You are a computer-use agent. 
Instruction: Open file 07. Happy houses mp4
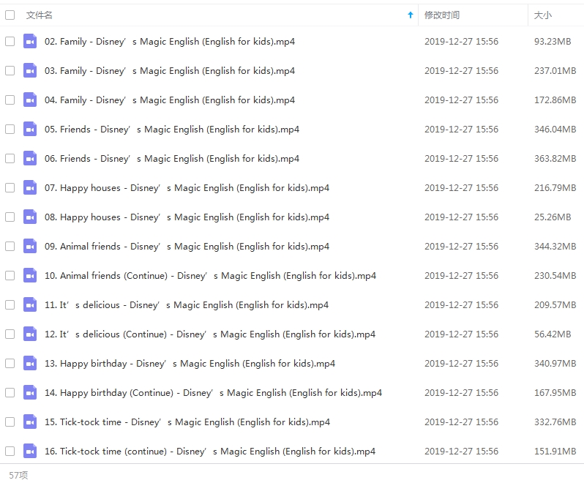[187, 187]
